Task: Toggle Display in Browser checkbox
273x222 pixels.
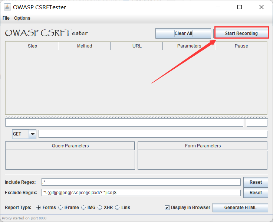Action: [167, 208]
